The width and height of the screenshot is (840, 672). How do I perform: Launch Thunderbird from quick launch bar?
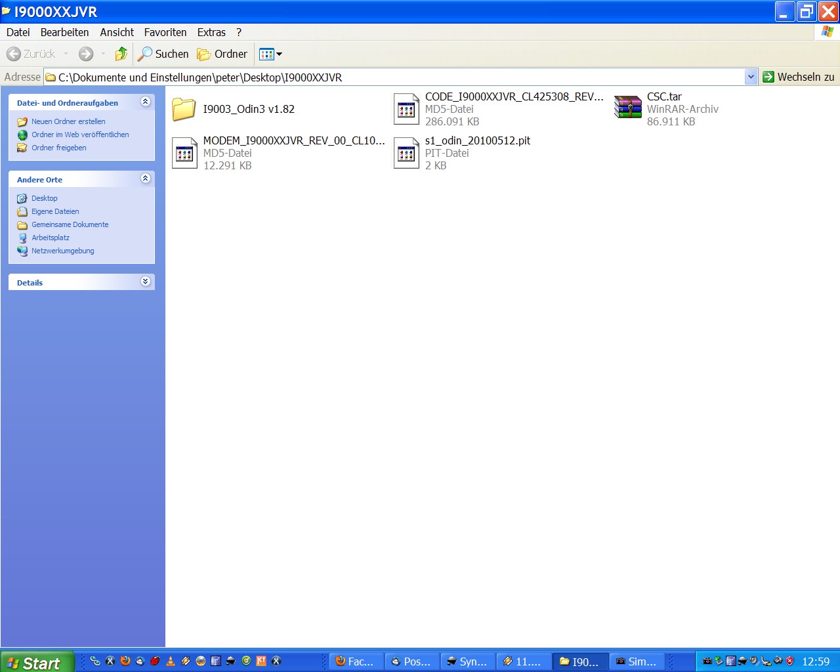point(140,661)
